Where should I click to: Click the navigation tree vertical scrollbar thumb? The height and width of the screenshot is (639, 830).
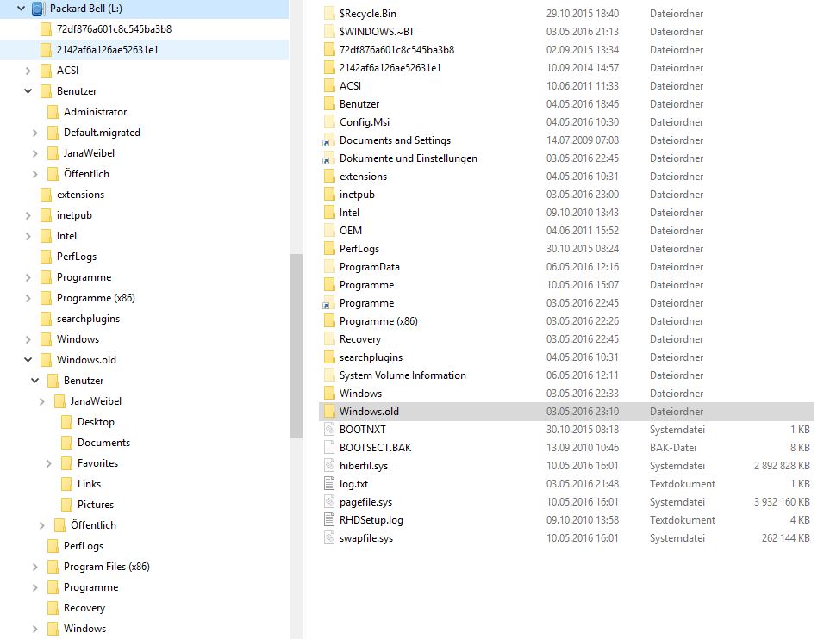pos(296,346)
